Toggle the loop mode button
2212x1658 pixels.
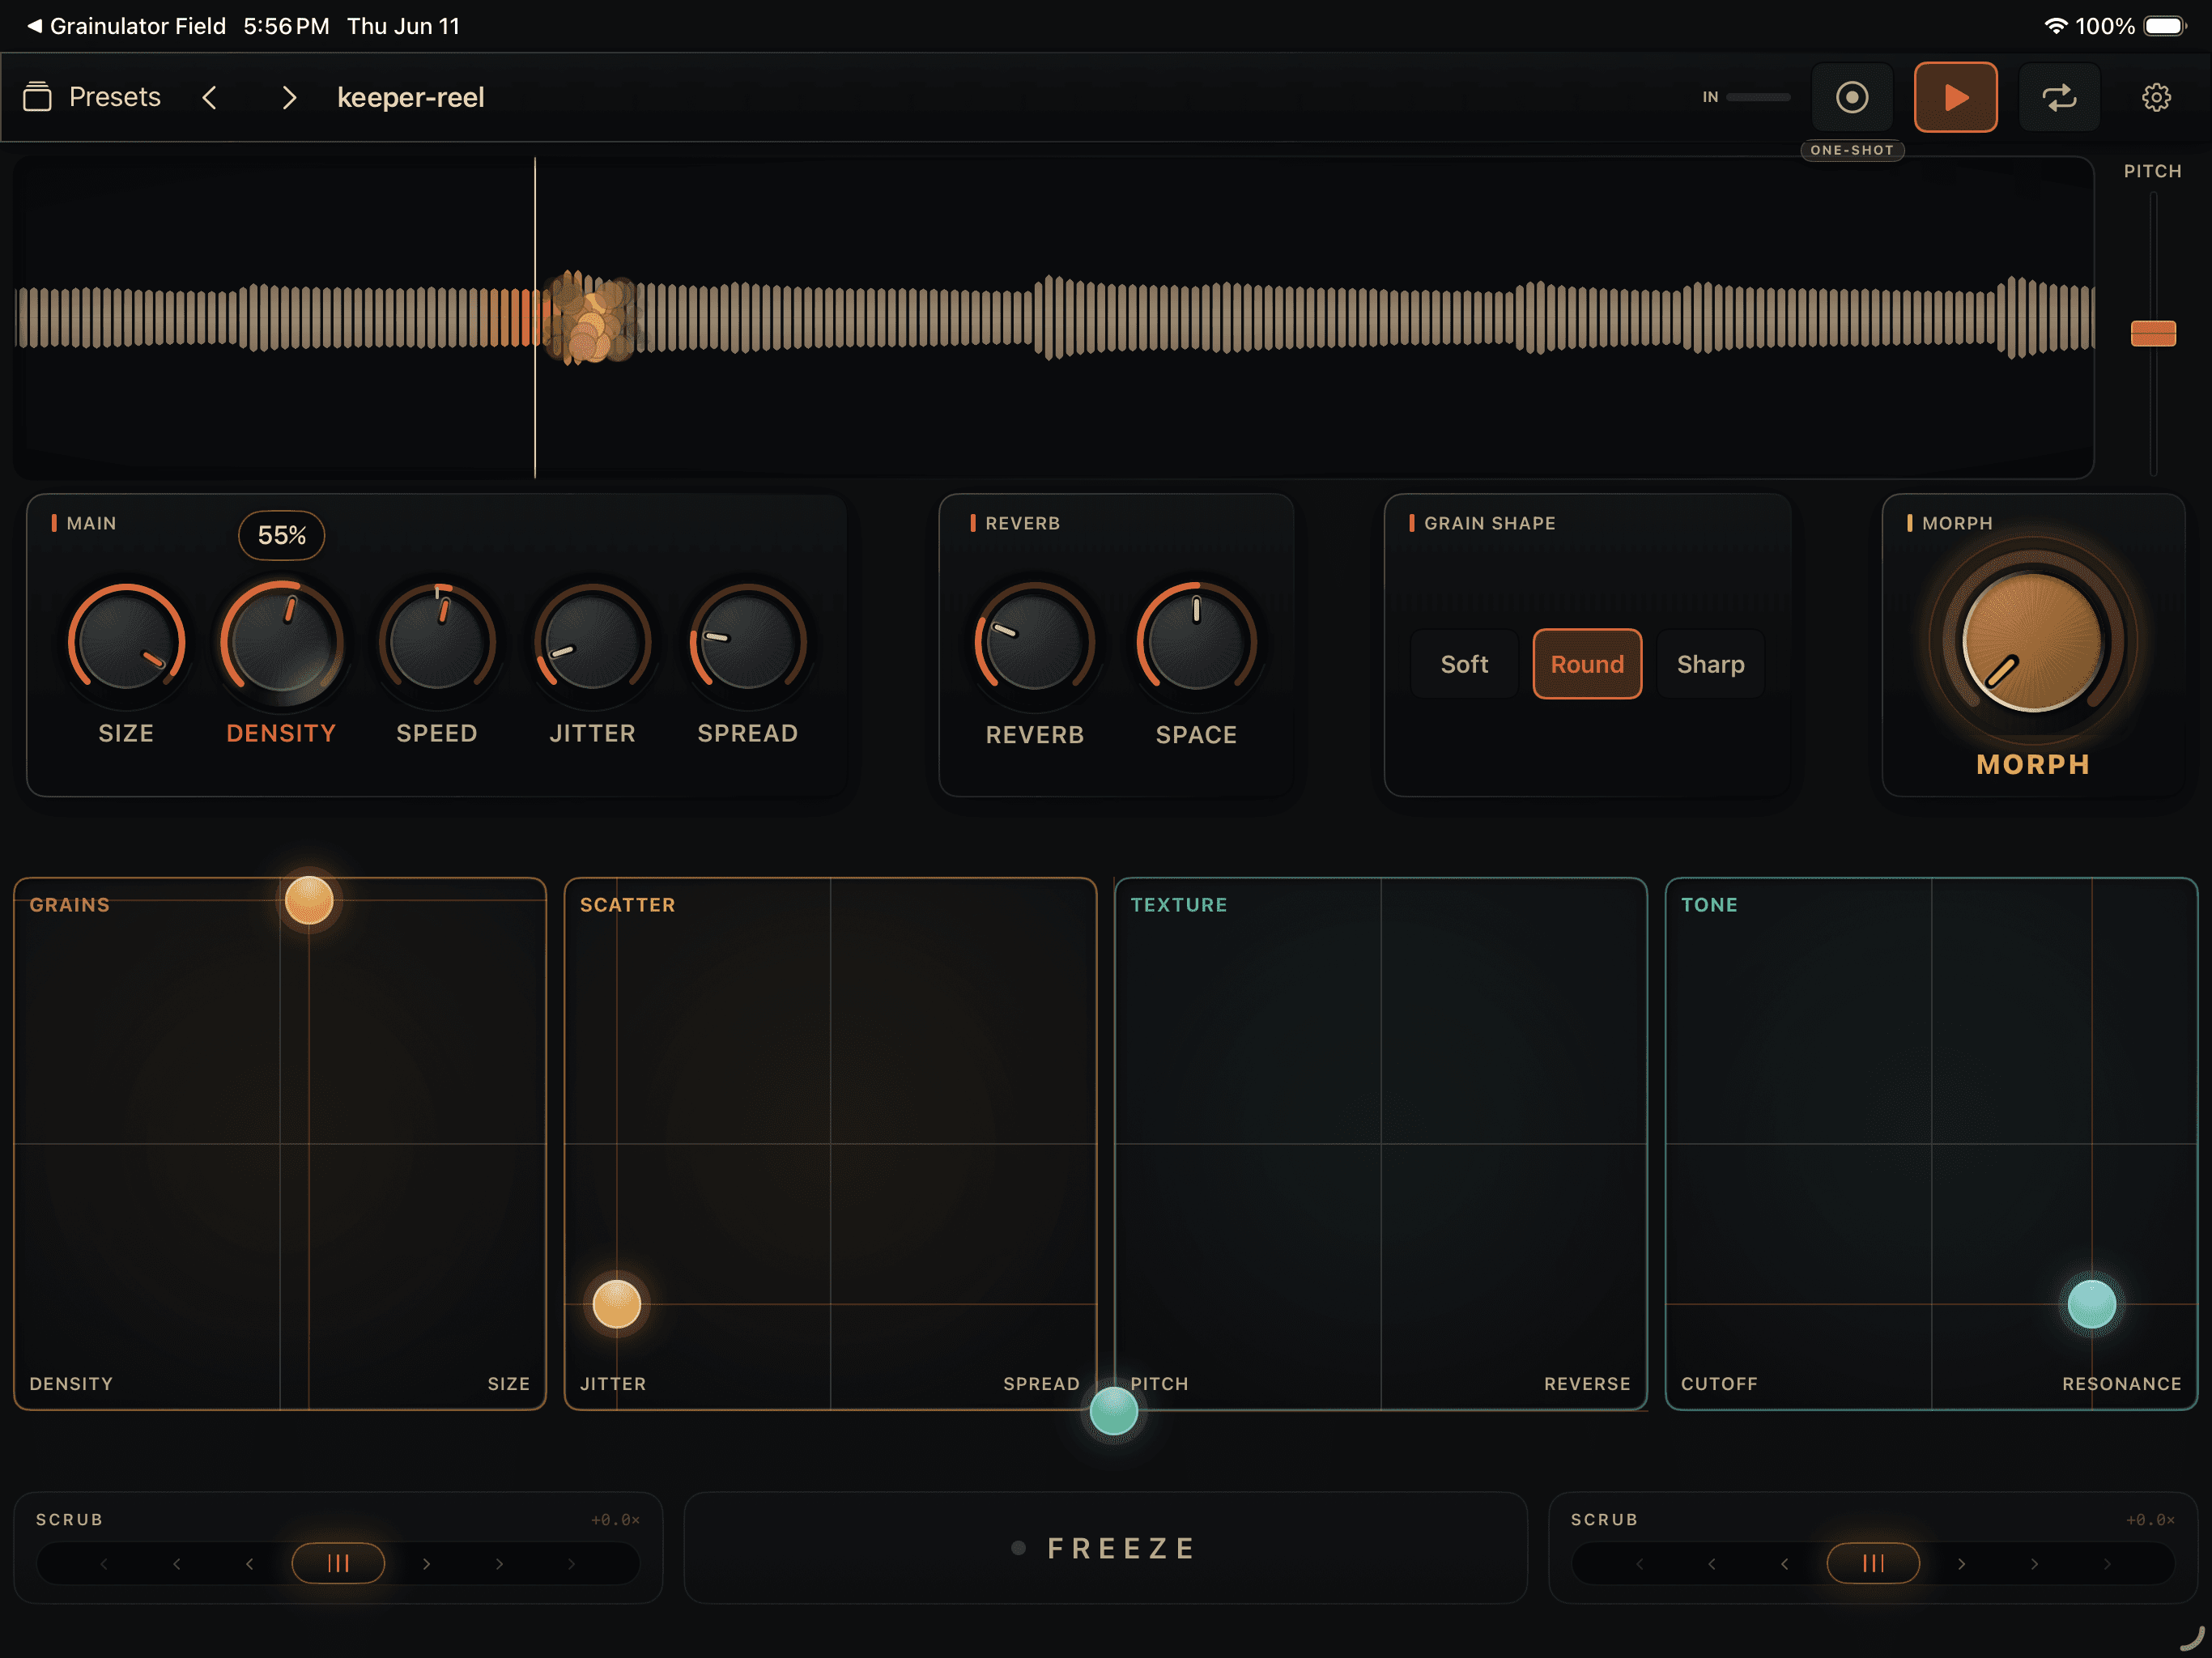click(x=2059, y=97)
